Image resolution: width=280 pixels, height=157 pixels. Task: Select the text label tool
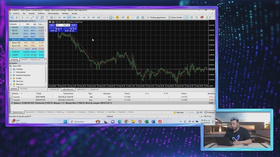coord(47,17)
